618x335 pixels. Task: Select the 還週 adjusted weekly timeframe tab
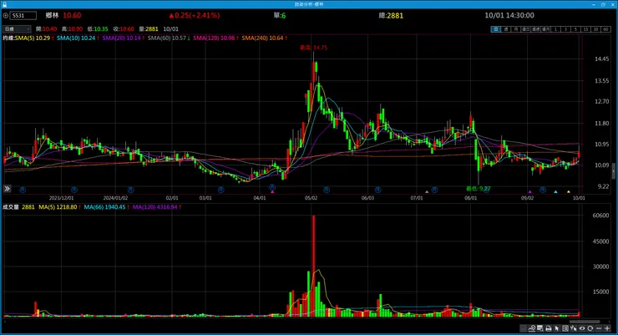click(x=535, y=29)
